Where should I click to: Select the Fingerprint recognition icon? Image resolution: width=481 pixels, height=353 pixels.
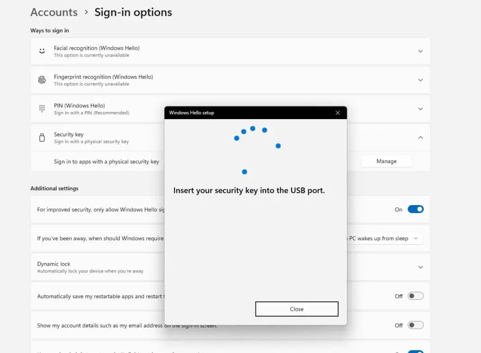point(42,80)
